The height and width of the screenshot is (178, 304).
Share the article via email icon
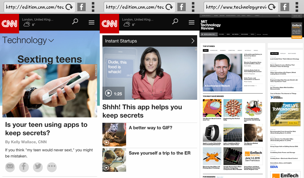pyautogui.click(x=10, y=167)
